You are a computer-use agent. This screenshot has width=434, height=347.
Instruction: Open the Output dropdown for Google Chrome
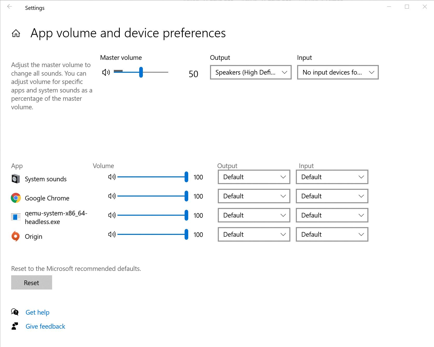point(254,196)
